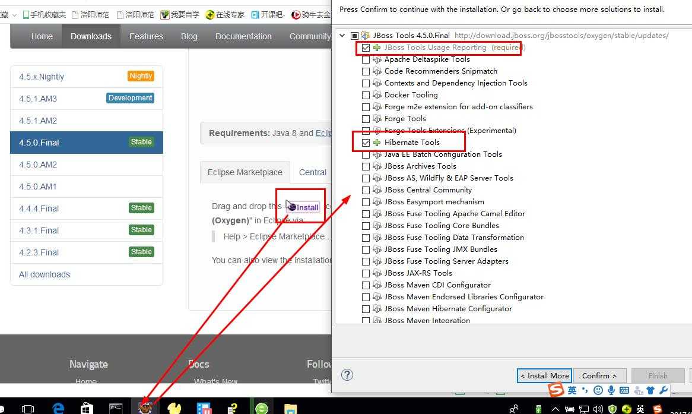Open the Downloads nav item
The width and height of the screenshot is (692, 414).
pyautogui.click(x=91, y=36)
